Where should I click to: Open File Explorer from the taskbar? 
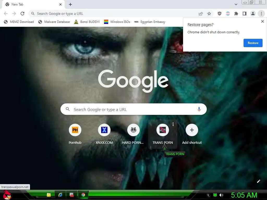(49, 195)
